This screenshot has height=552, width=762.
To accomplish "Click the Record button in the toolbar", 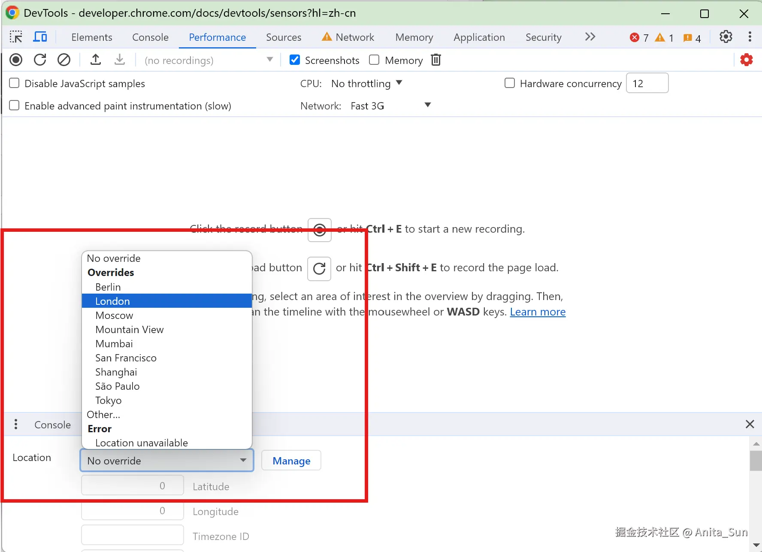I will [x=16, y=60].
